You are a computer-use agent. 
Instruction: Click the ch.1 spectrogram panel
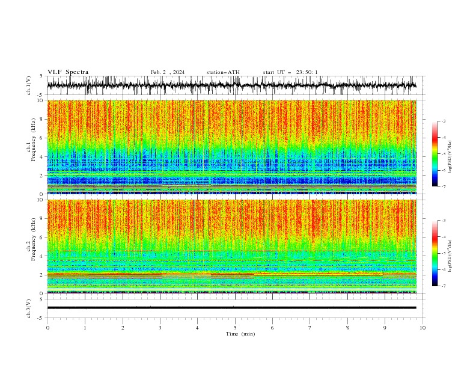pyautogui.click(x=232, y=147)
